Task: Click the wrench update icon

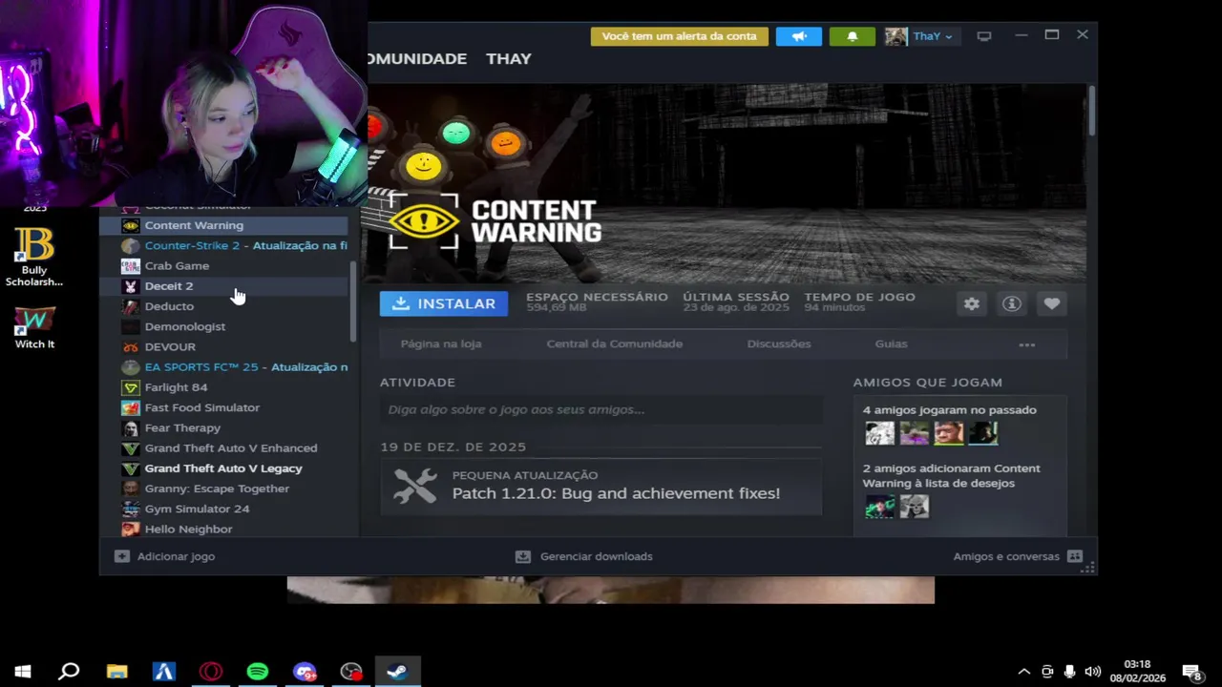Action: 415,487
